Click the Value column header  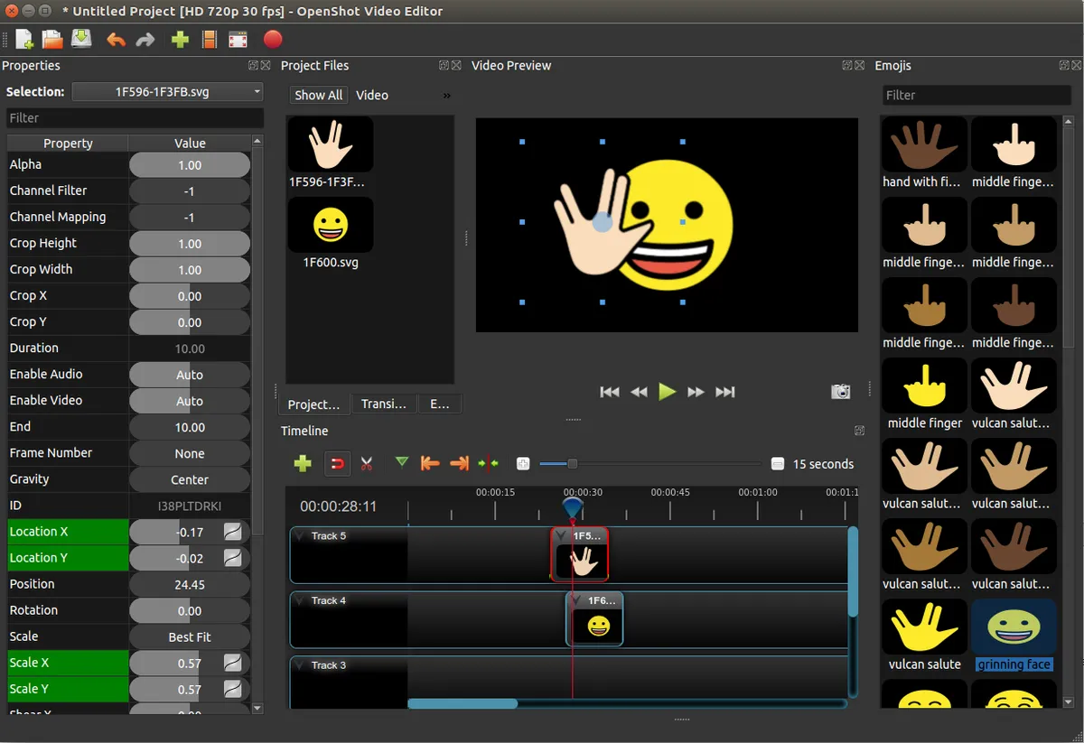point(190,143)
